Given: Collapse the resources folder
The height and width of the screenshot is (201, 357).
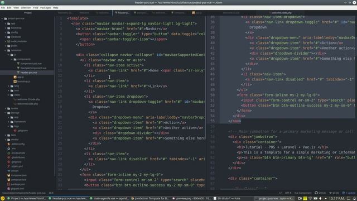Looking at the screenshot, I should [6, 50].
